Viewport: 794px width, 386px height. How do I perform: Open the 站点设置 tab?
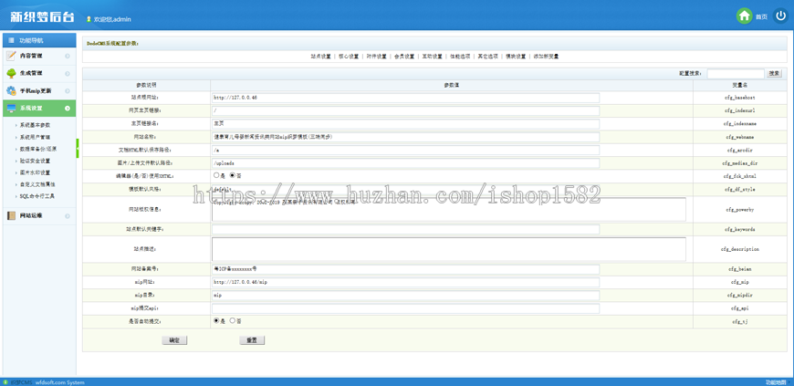click(320, 57)
